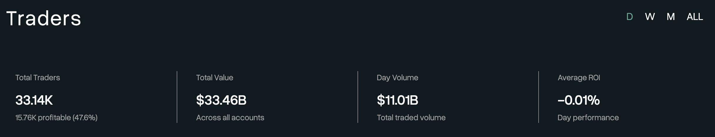
Task: Click the Total Value label
Action: [215, 78]
